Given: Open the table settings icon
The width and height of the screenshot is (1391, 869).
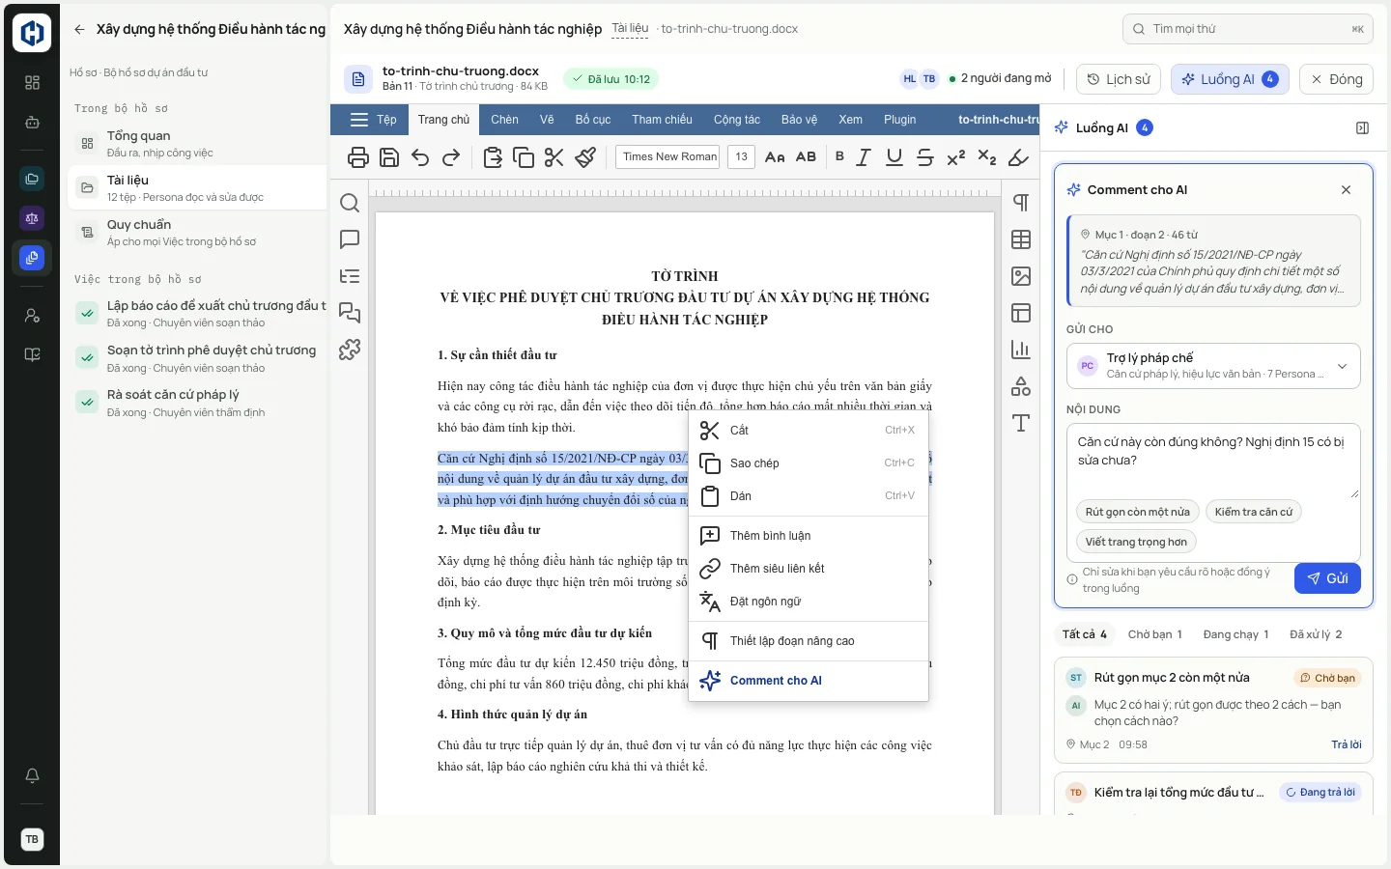Looking at the screenshot, I should tap(1021, 239).
